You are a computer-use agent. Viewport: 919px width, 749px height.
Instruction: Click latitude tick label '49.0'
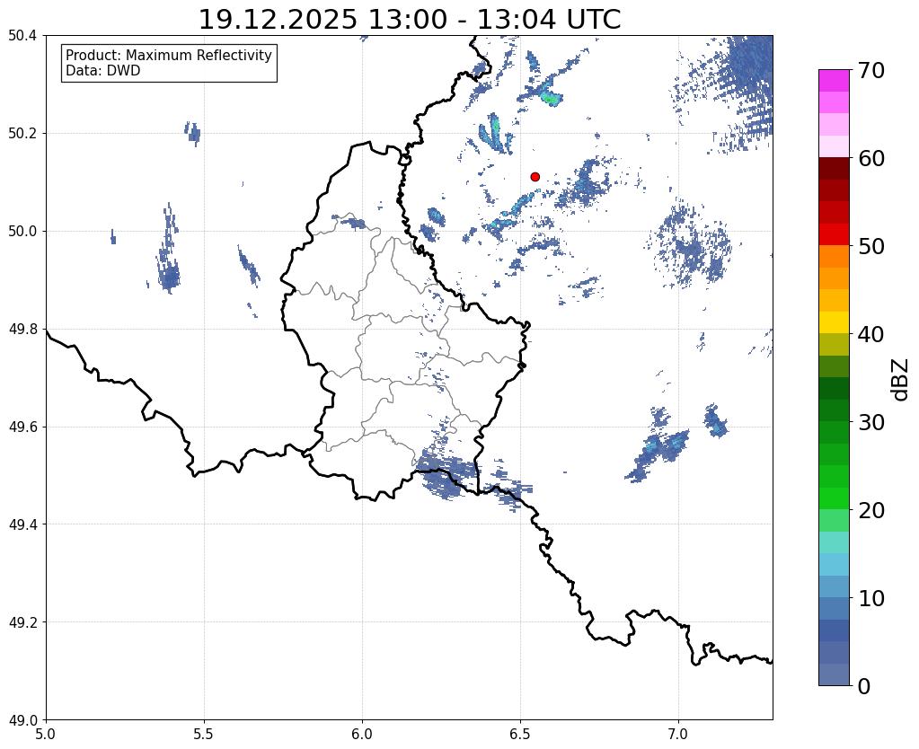pos(22,720)
